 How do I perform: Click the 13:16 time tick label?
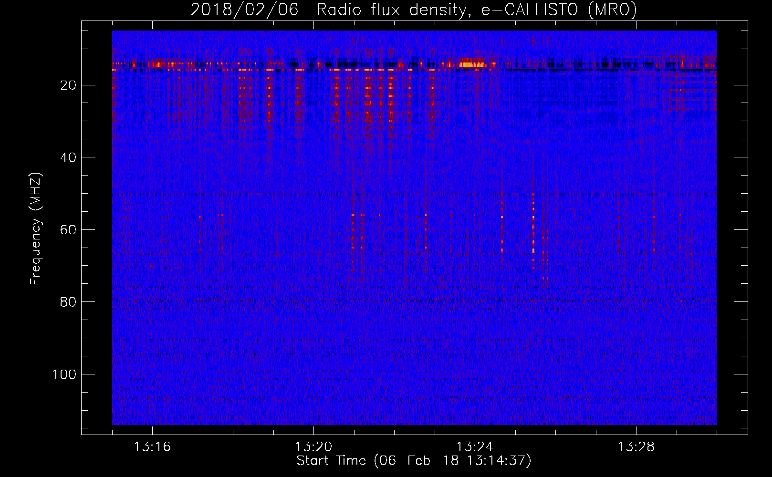point(152,446)
